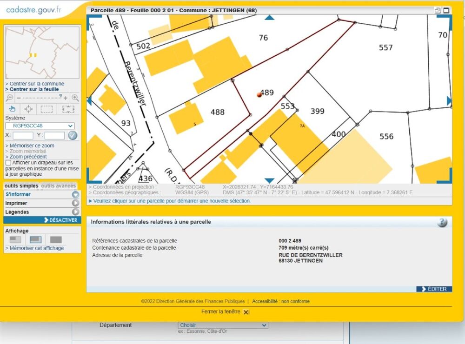This screenshot has width=465, height=344.
Task: Click the green checkmark to validate coordinates
Action: coord(73,135)
